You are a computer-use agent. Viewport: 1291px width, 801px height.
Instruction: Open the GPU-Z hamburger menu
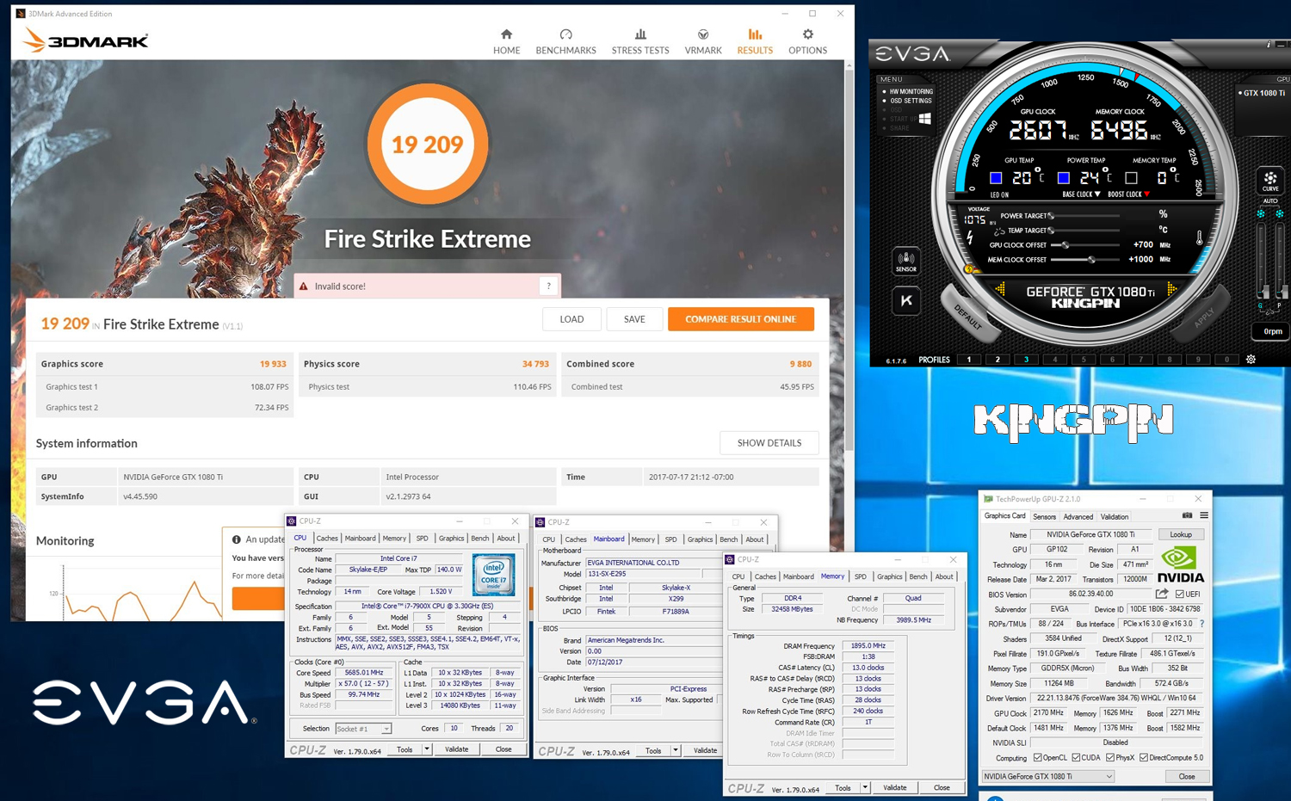click(x=1204, y=515)
